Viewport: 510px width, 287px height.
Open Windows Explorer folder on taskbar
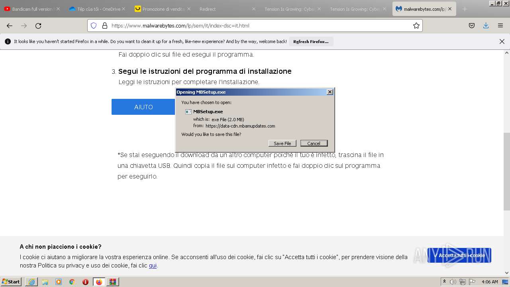(45, 282)
